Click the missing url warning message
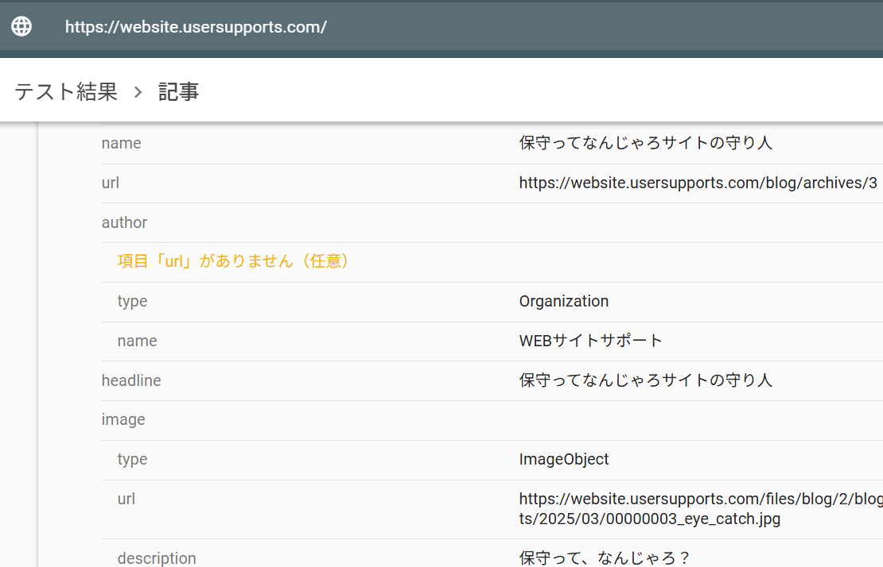This screenshot has height=567, width=883. tap(234, 261)
